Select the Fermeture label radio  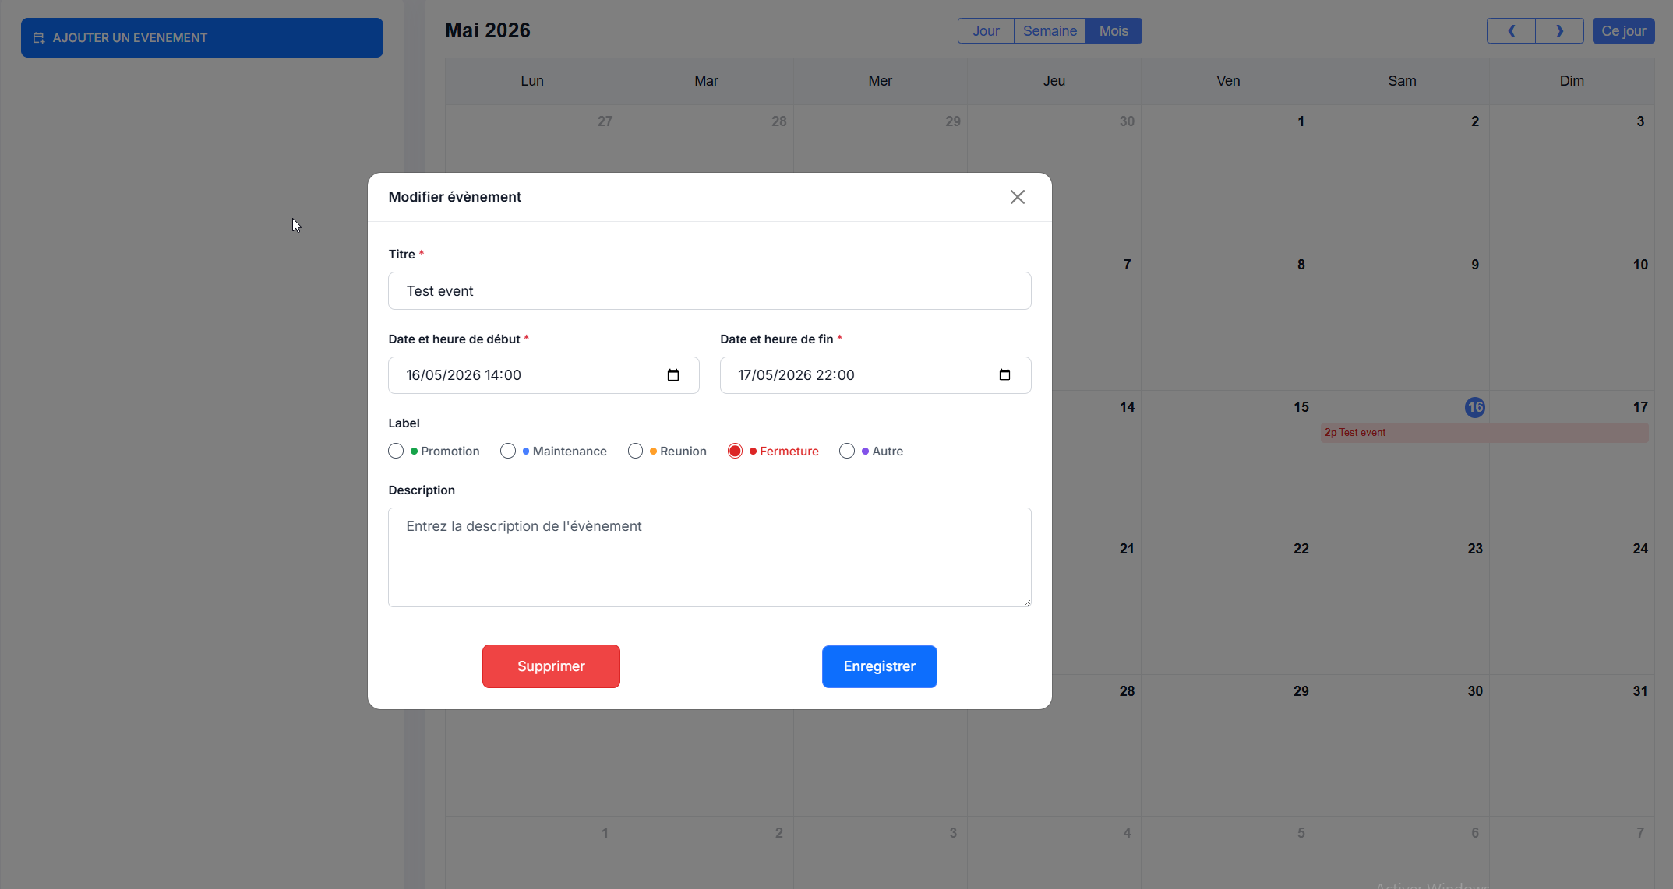click(x=735, y=452)
